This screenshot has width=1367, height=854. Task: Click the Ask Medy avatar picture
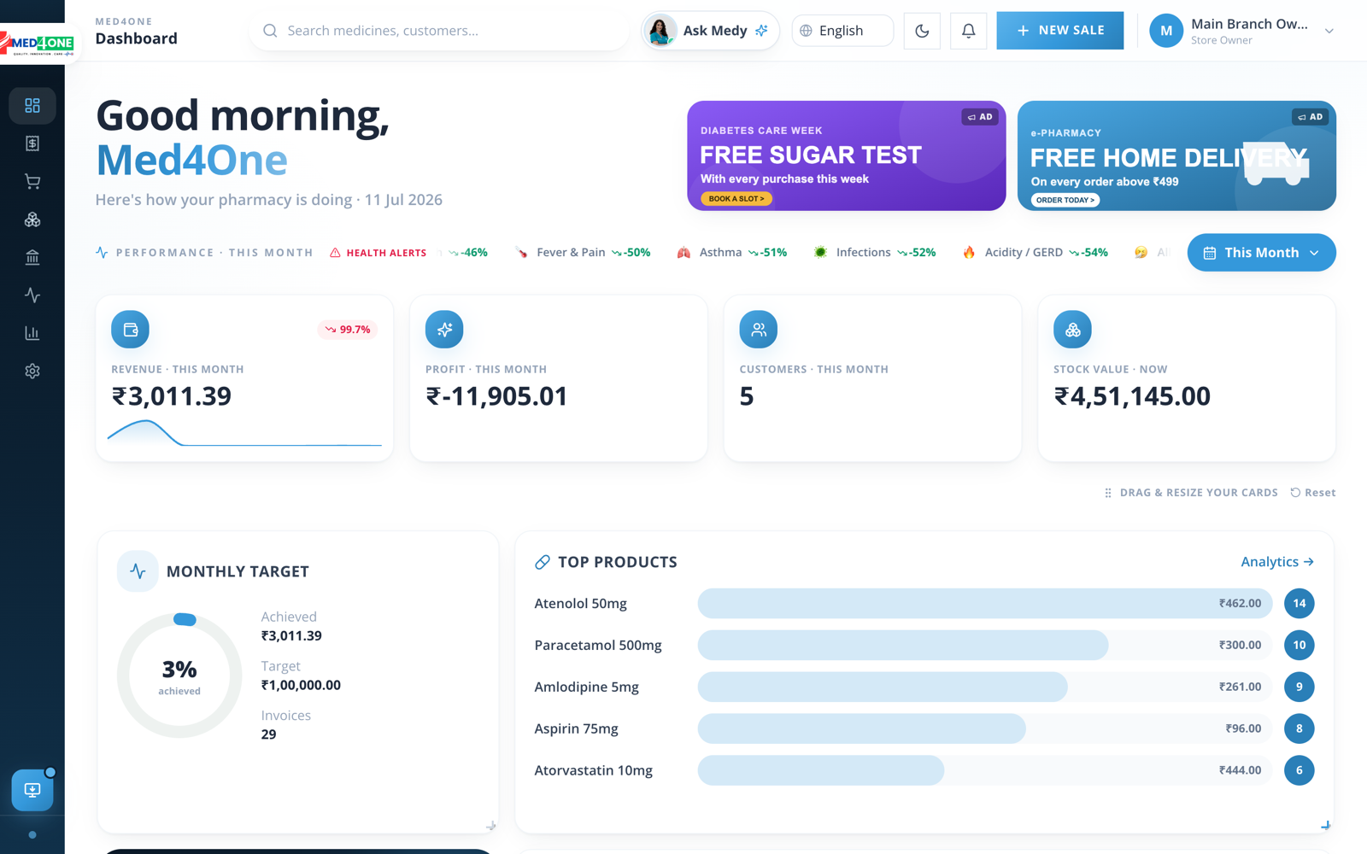660,31
